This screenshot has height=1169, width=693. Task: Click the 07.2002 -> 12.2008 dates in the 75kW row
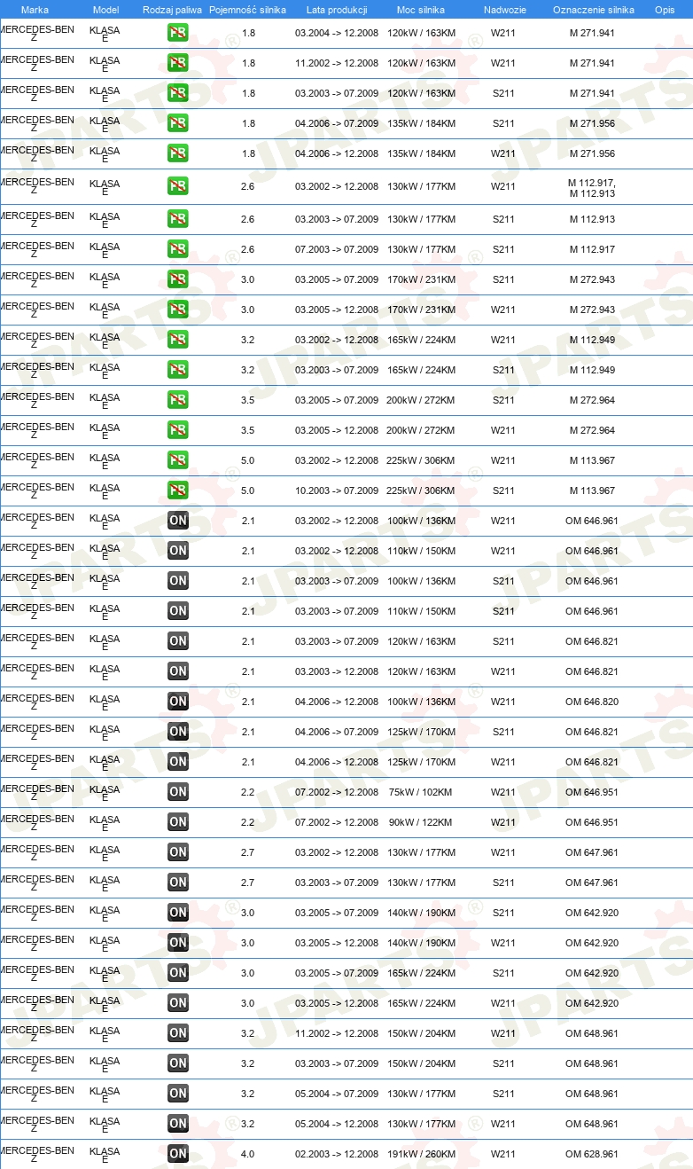point(337,793)
